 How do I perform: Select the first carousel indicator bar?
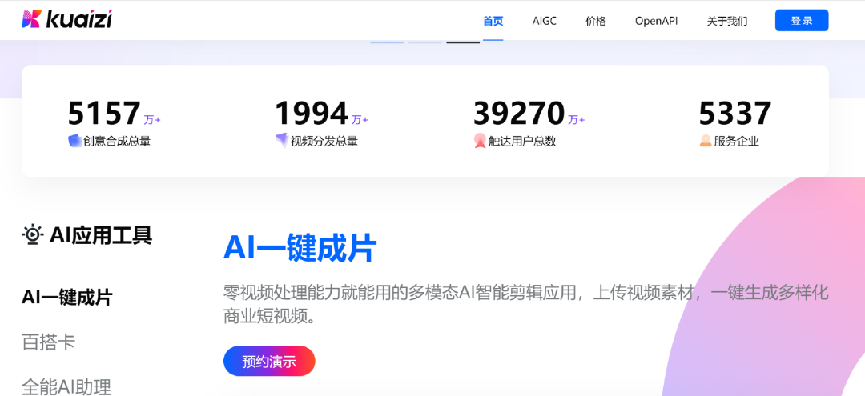387,42
